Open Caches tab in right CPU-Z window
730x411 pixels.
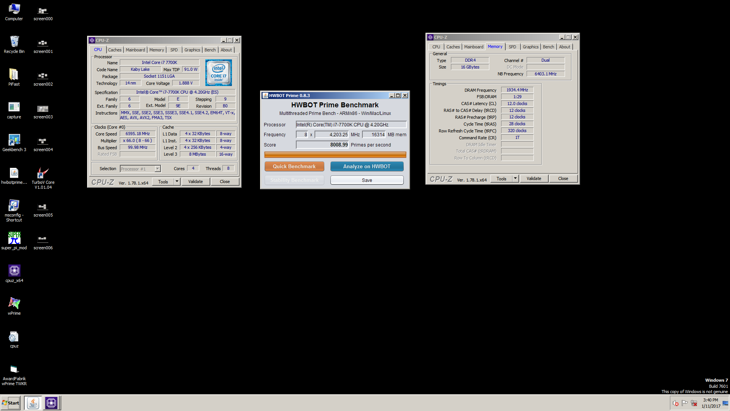coord(453,47)
